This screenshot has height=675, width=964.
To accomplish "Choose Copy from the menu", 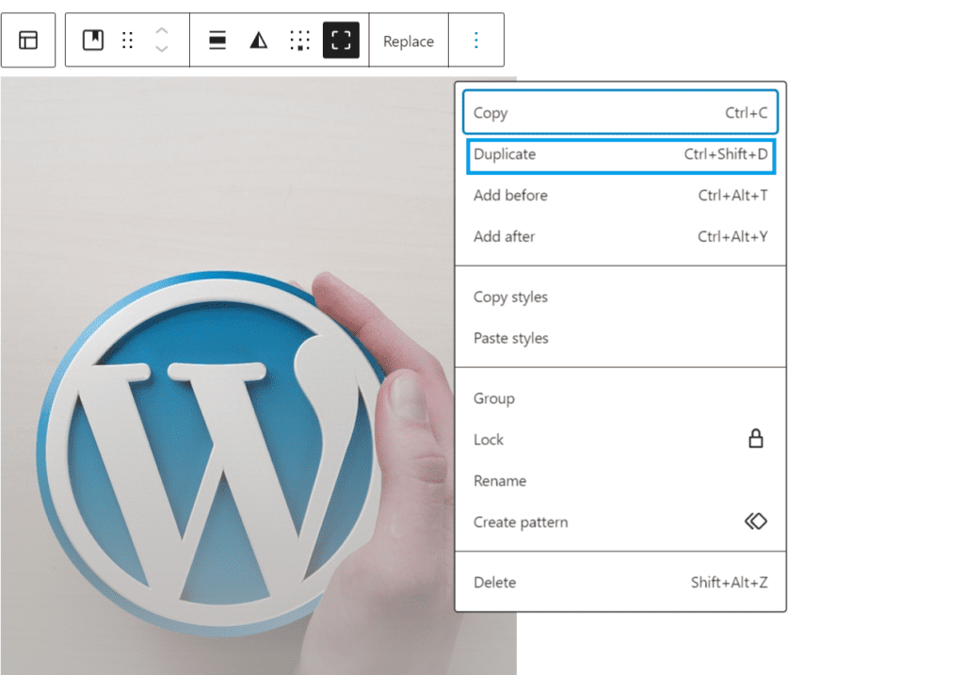I will [x=620, y=113].
